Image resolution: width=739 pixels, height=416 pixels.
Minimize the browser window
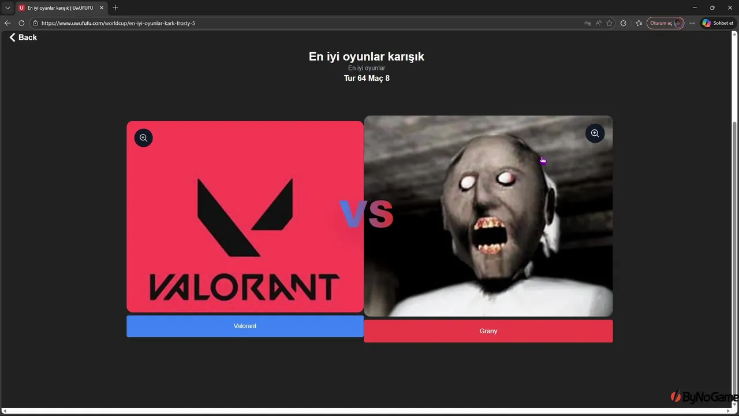coord(694,8)
